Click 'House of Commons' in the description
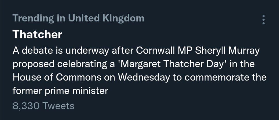Viewport: 279px width, 120px height. (x=50, y=78)
